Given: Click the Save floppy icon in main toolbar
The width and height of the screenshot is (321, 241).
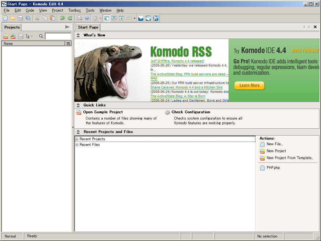Looking at the screenshot, I should pyautogui.click(x=20, y=18).
